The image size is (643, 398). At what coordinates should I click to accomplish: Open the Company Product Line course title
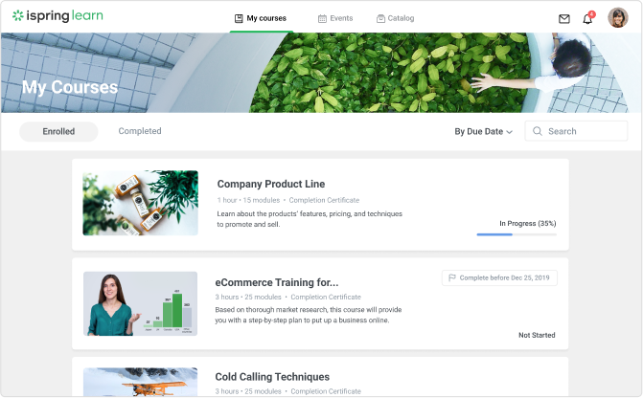click(271, 185)
